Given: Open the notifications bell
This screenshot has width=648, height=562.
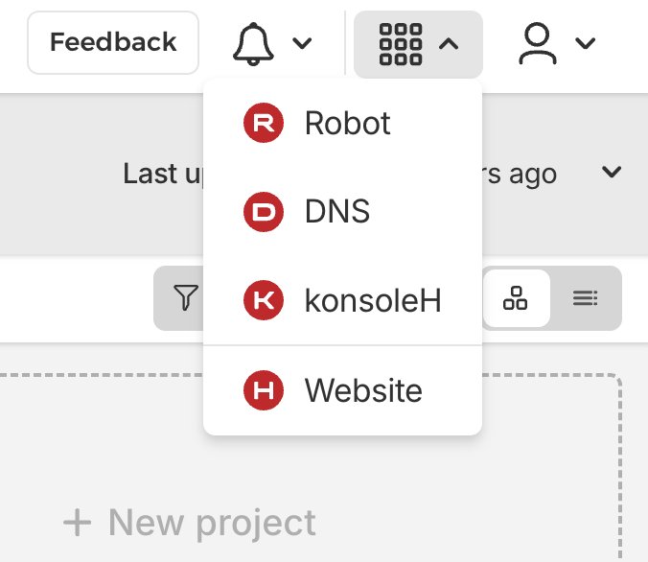Looking at the screenshot, I should coord(254,43).
